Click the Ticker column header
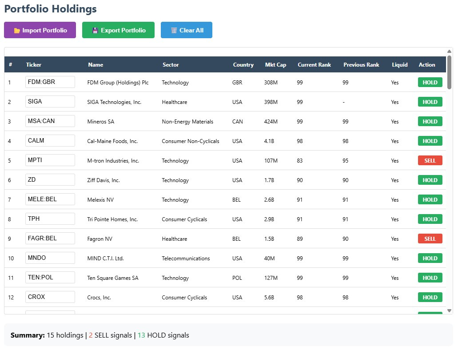This screenshot has width=458, height=350. pos(34,65)
